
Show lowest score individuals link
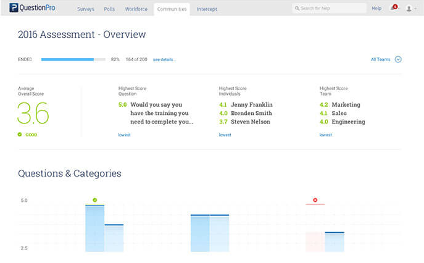click(225, 135)
